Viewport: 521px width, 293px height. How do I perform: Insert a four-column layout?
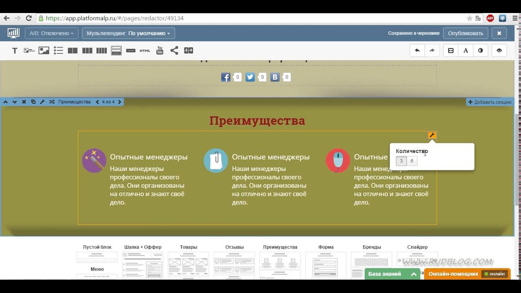click(x=101, y=51)
